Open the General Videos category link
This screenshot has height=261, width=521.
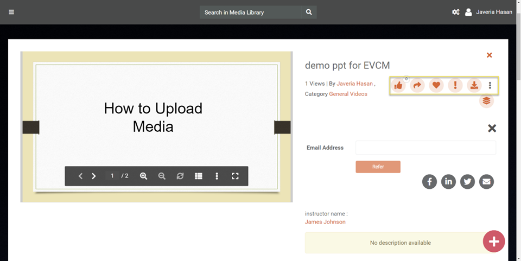(x=348, y=94)
